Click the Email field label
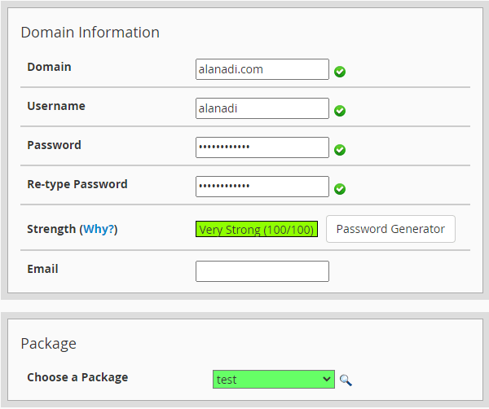The width and height of the screenshot is (489, 409). pos(42,269)
